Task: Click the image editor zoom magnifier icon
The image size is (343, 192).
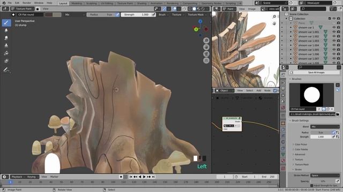Action: coord(274,17)
